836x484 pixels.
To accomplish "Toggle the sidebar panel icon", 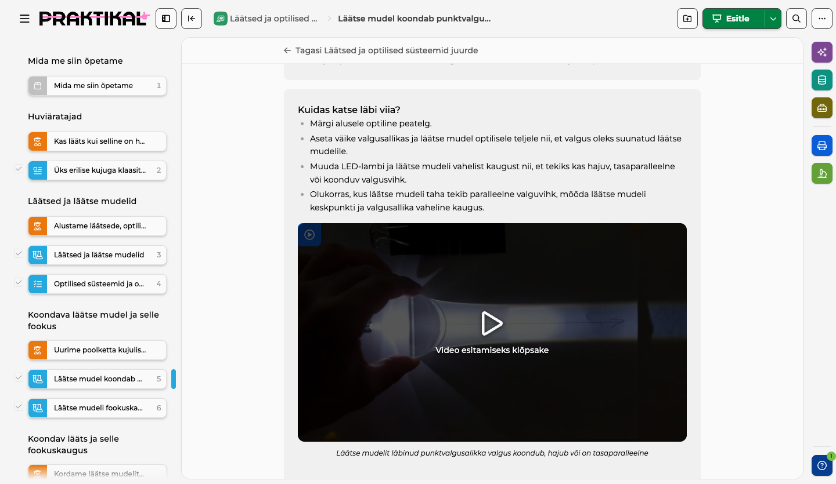I will pyautogui.click(x=166, y=19).
